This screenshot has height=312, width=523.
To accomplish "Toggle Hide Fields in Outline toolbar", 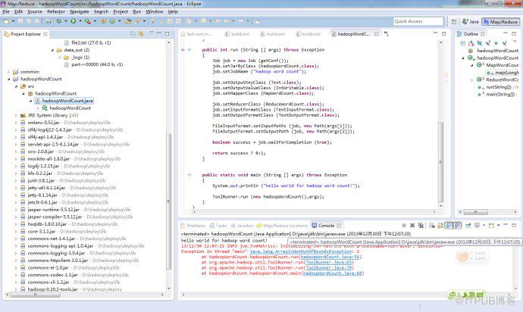I will pos(479,43).
